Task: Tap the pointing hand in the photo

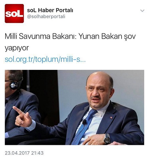Action: coord(22,117)
